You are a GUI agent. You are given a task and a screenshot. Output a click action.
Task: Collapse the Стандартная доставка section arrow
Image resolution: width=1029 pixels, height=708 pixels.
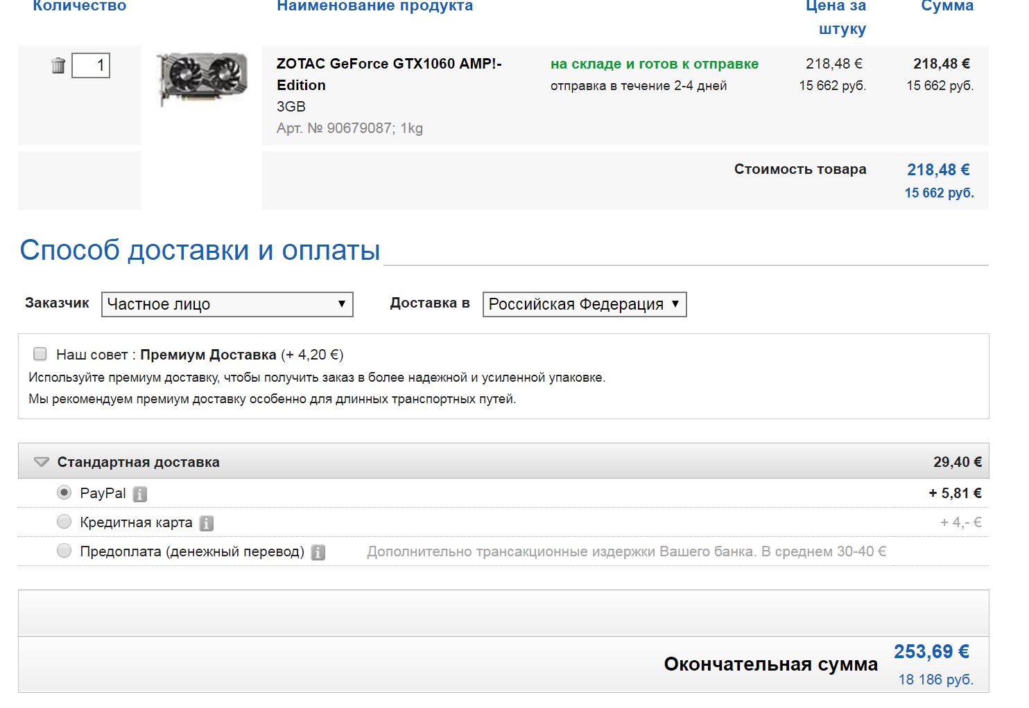[x=42, y=461]
